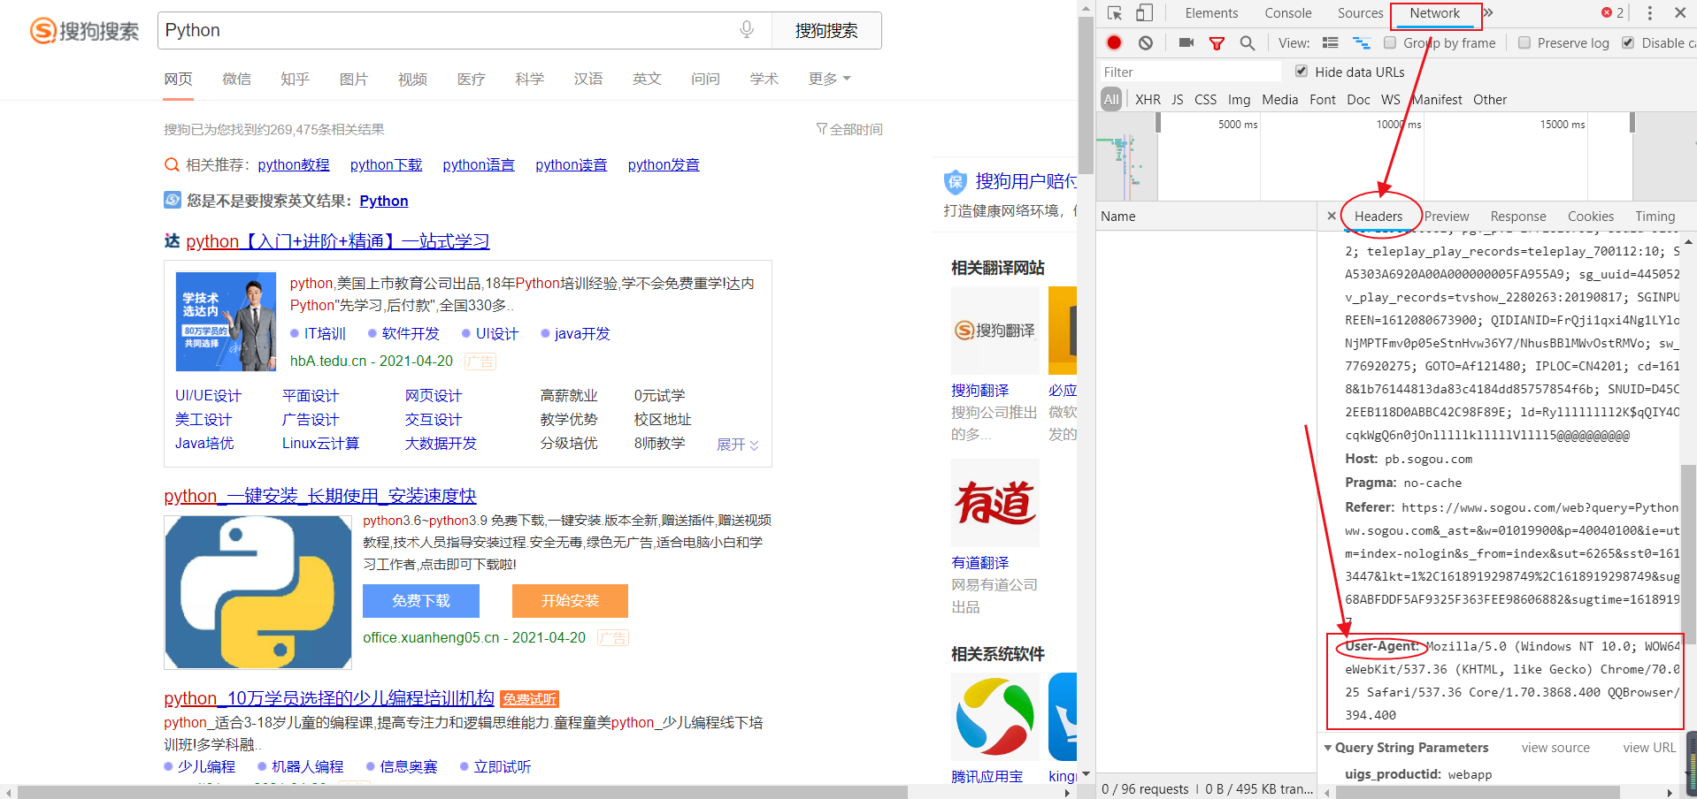Click the 搜狗搜索 search button
Viewport: 1697px width, 799px height.
tap(826, 31)
